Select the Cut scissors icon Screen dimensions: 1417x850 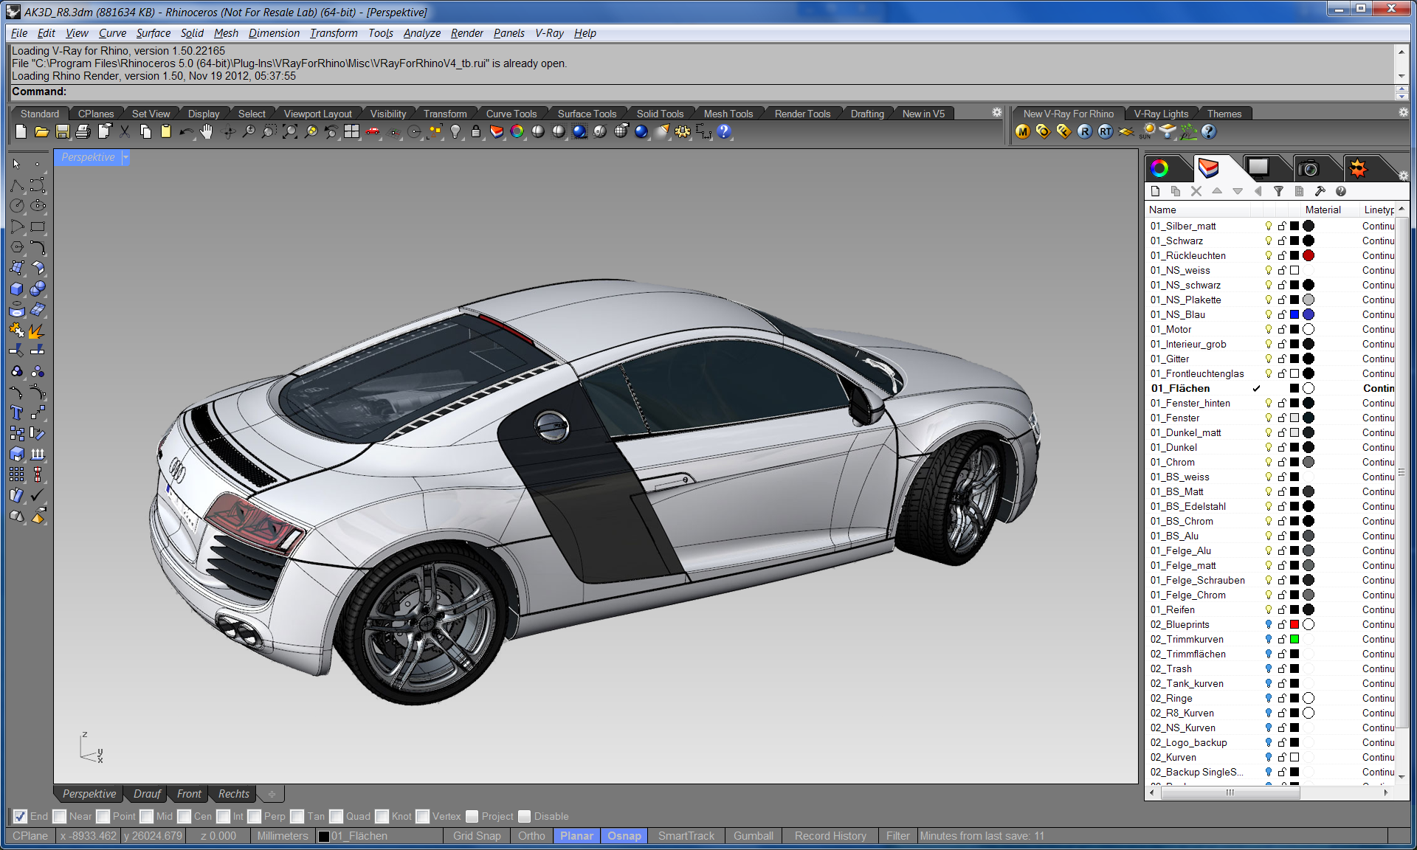[125, 131]
